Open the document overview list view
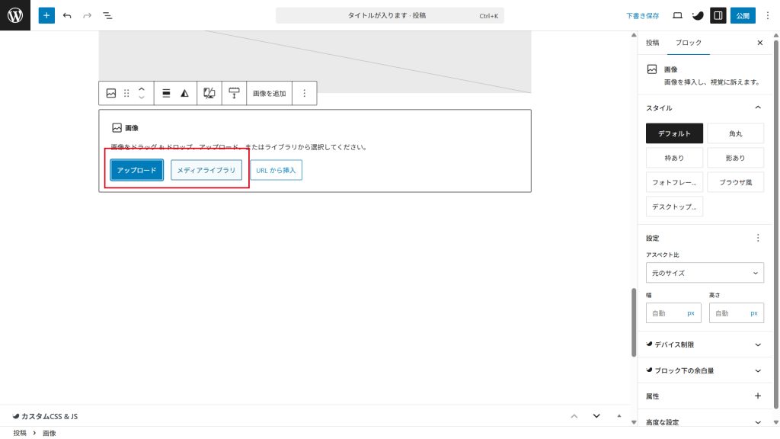780x439 pixels. pyautogui.click(x=107, y=15)
